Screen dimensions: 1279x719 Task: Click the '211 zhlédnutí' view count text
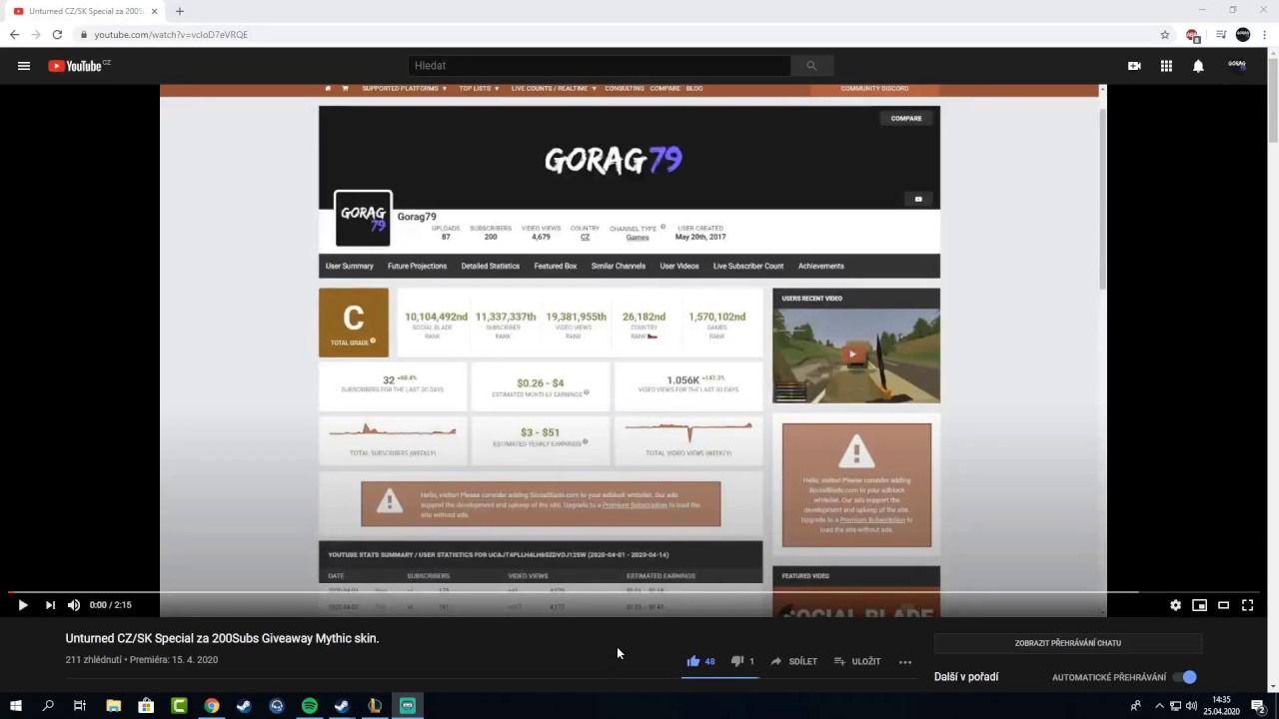[x=93, y=660]
